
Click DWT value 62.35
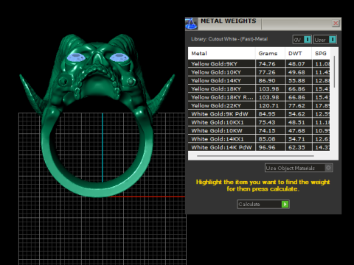(x=296, y=147)
